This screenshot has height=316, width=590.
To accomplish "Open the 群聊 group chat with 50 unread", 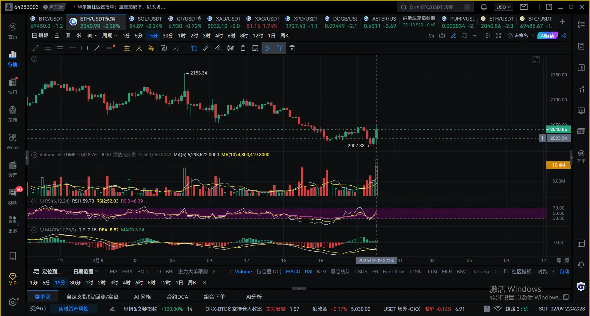I will coord(13,197).
